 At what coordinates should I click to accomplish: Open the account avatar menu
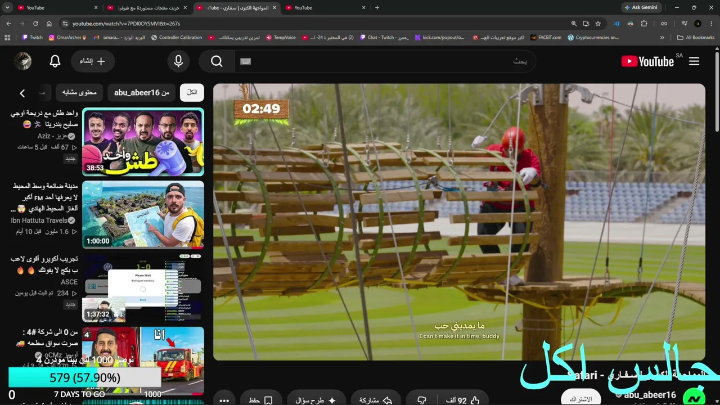tap(22, 61)
